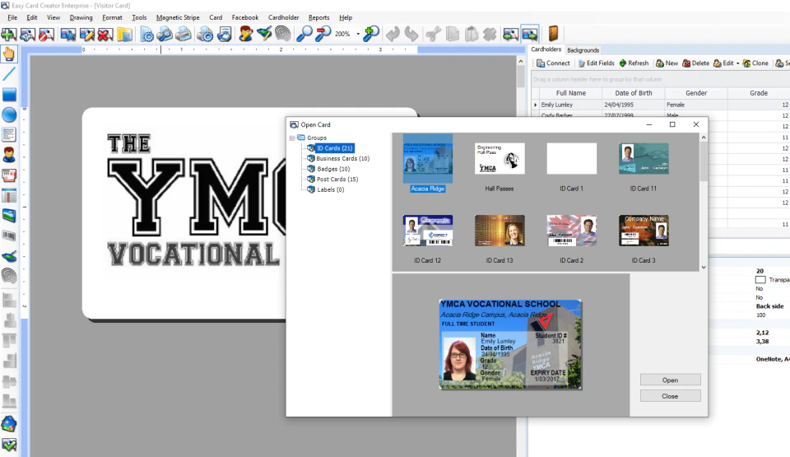Click the thumbnail list scroll down arrow

coord(704,268)
